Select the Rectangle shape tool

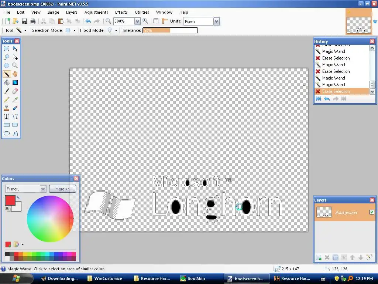7,125
